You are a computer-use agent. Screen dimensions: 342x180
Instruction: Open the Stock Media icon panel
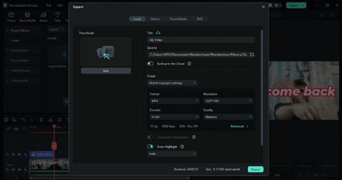[27, 16]
